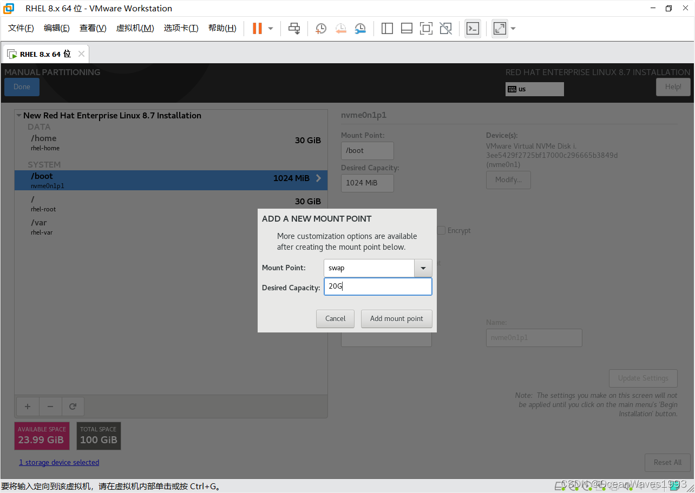
Task: Click the Help! button
Action: (x=673, y=87)
